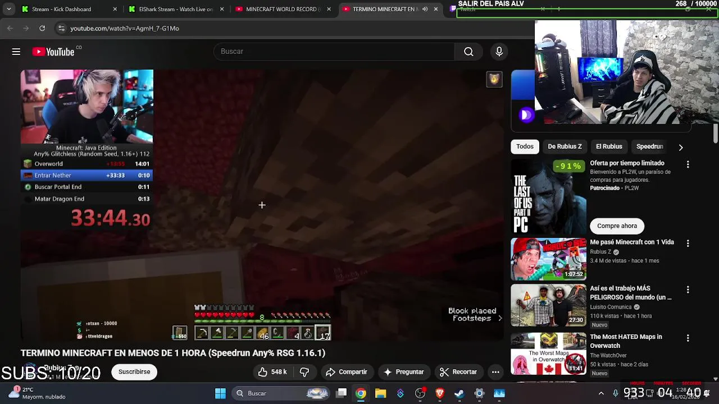Open Compartir share dialog
Viewport: 719px width, 404px height.
346,371
